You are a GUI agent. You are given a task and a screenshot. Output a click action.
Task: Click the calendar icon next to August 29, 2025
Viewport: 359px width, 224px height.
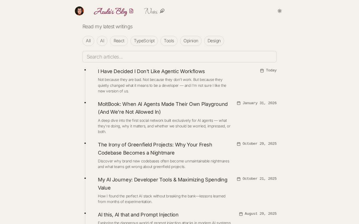(x=241, y=214)
